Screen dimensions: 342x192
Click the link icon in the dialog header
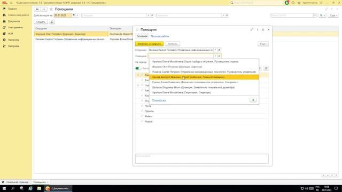coord(252,29)
